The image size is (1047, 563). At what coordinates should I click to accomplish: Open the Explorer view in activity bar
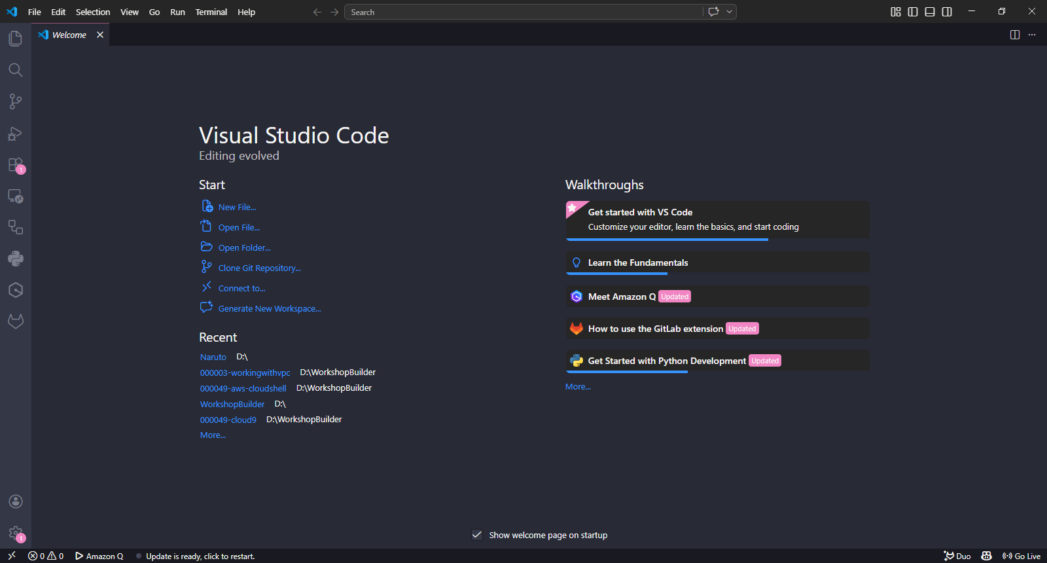click(x=16, y=39)
